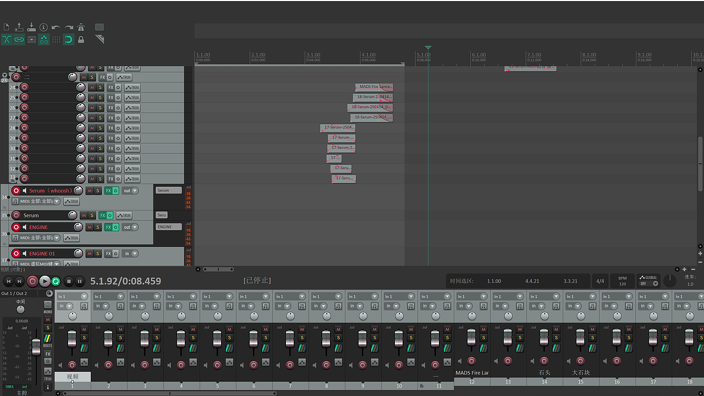704x396 pixels.
Task: Toggle grid lines icon
Action: (56, 40)
